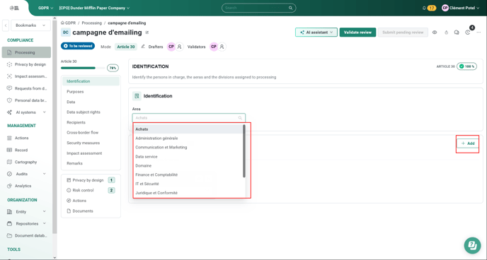Click the CP avatar next to Validators
Viewport: 487px width, 260px height.
coord(214,47)
